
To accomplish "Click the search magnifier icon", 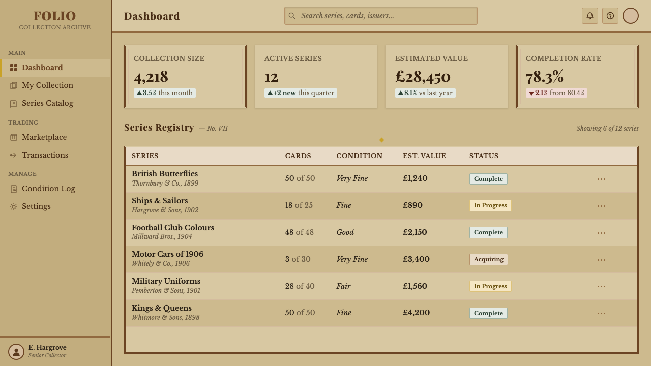I will click(x=292, y=16).
